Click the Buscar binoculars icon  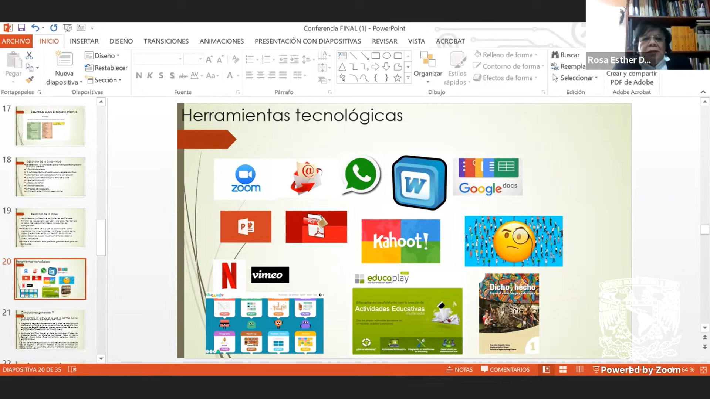pos(555,55)
